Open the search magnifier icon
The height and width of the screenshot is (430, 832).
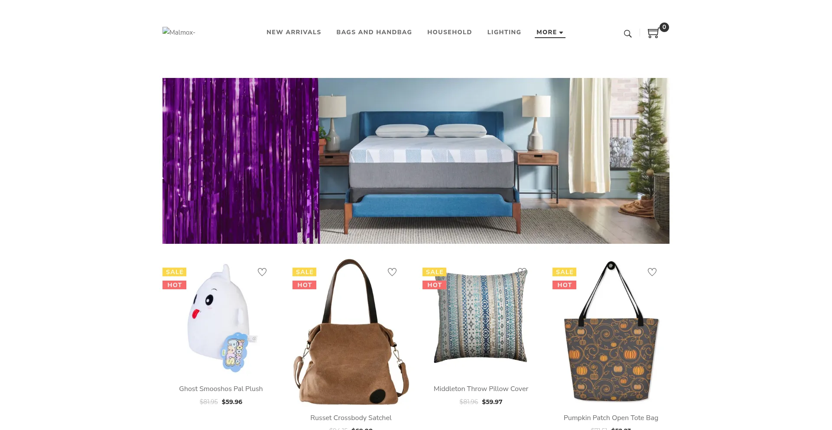click(x=627, y=33)
